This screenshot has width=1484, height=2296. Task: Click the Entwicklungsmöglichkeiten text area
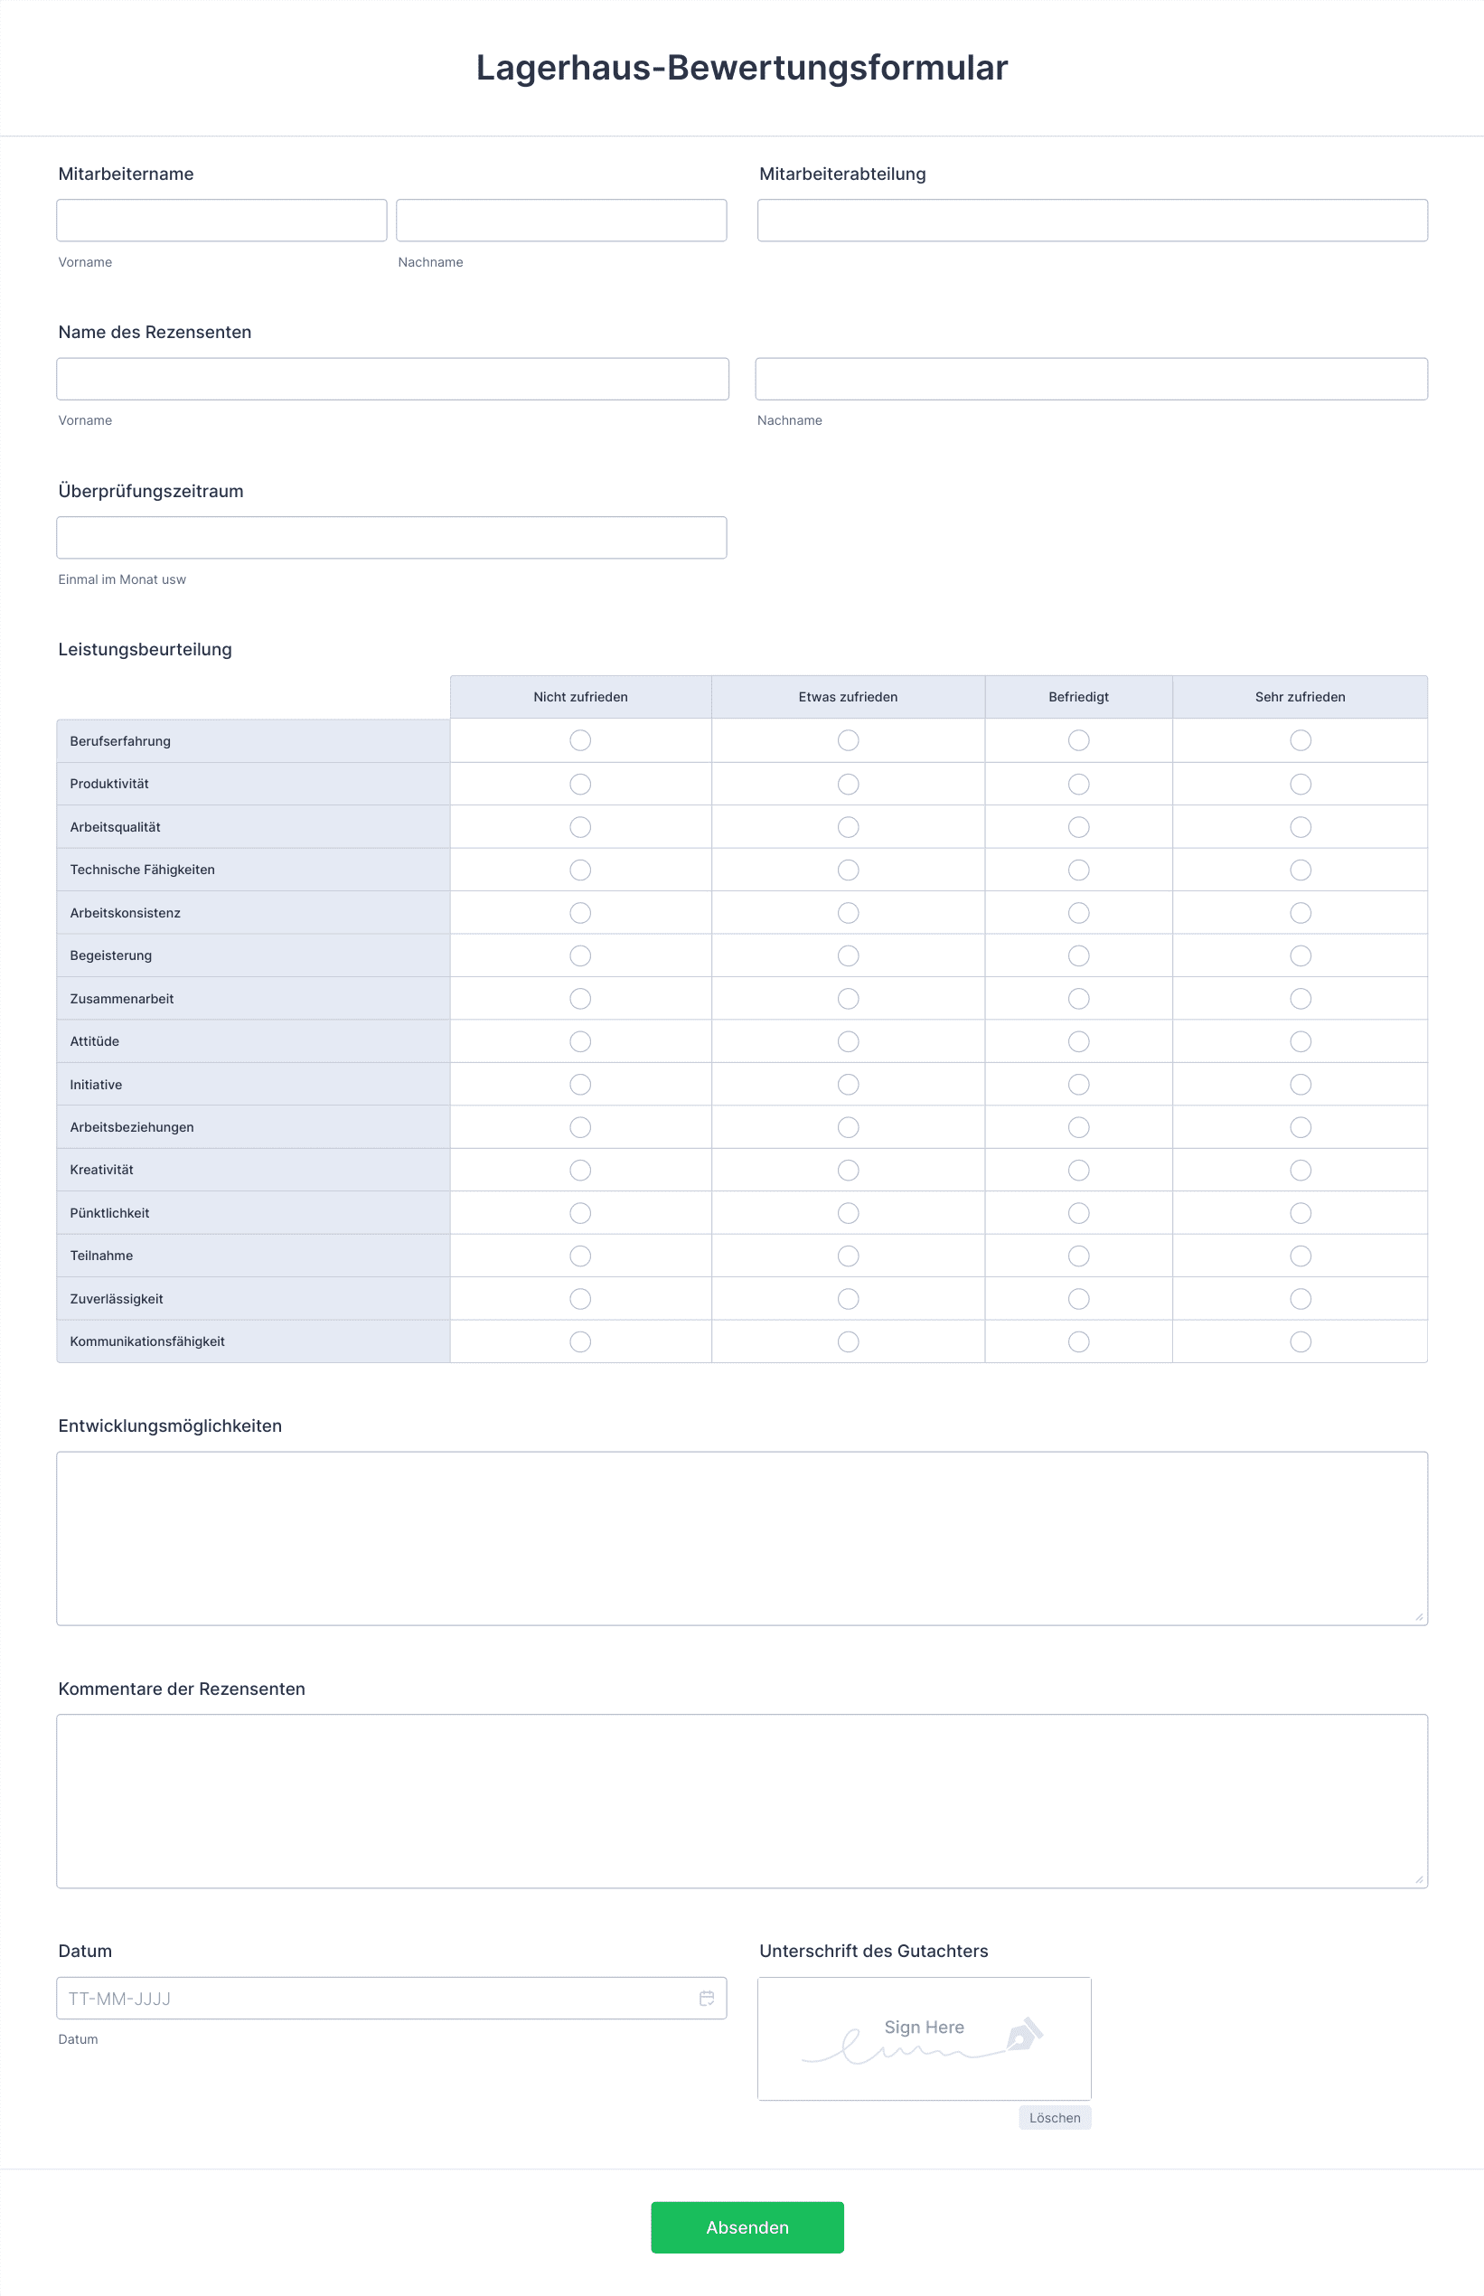(x=742, y=1538)
